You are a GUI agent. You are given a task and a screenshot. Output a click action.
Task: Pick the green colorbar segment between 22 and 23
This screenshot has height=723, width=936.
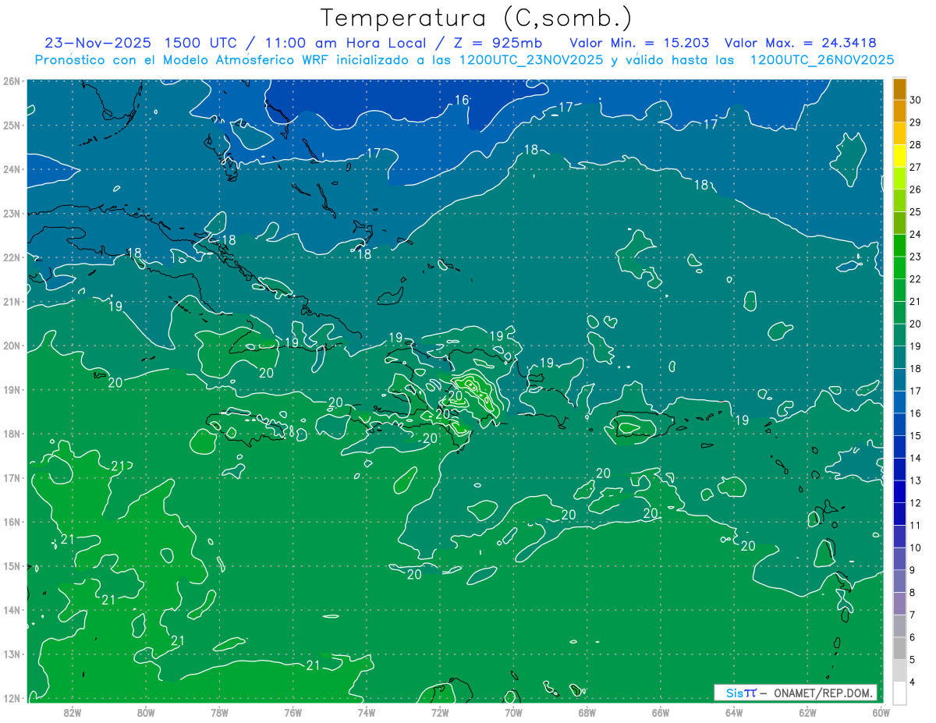click(899, 268)
